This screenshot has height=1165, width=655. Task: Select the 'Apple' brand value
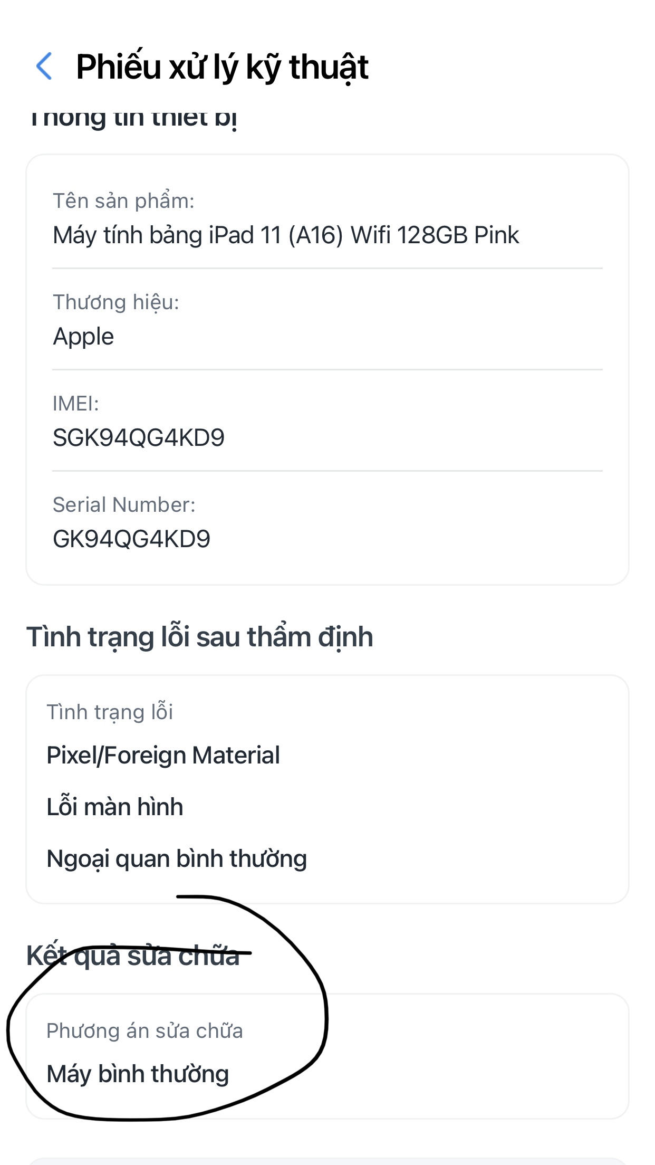coord(83,337)
